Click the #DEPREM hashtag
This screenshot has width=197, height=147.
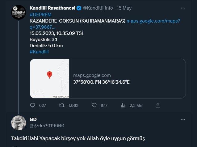pos(40,15)
